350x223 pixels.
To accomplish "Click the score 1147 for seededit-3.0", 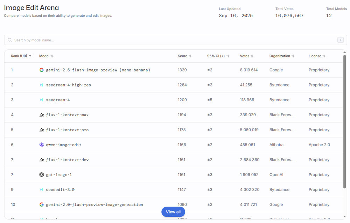I will [182, 189].
